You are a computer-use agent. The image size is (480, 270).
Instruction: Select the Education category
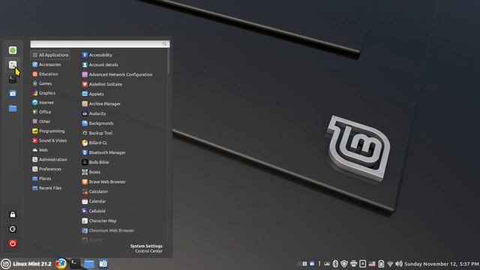click(x=45, y=74)
